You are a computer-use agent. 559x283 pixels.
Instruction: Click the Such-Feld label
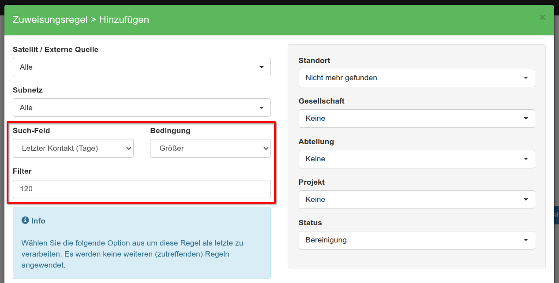click(x=31, y=130)
